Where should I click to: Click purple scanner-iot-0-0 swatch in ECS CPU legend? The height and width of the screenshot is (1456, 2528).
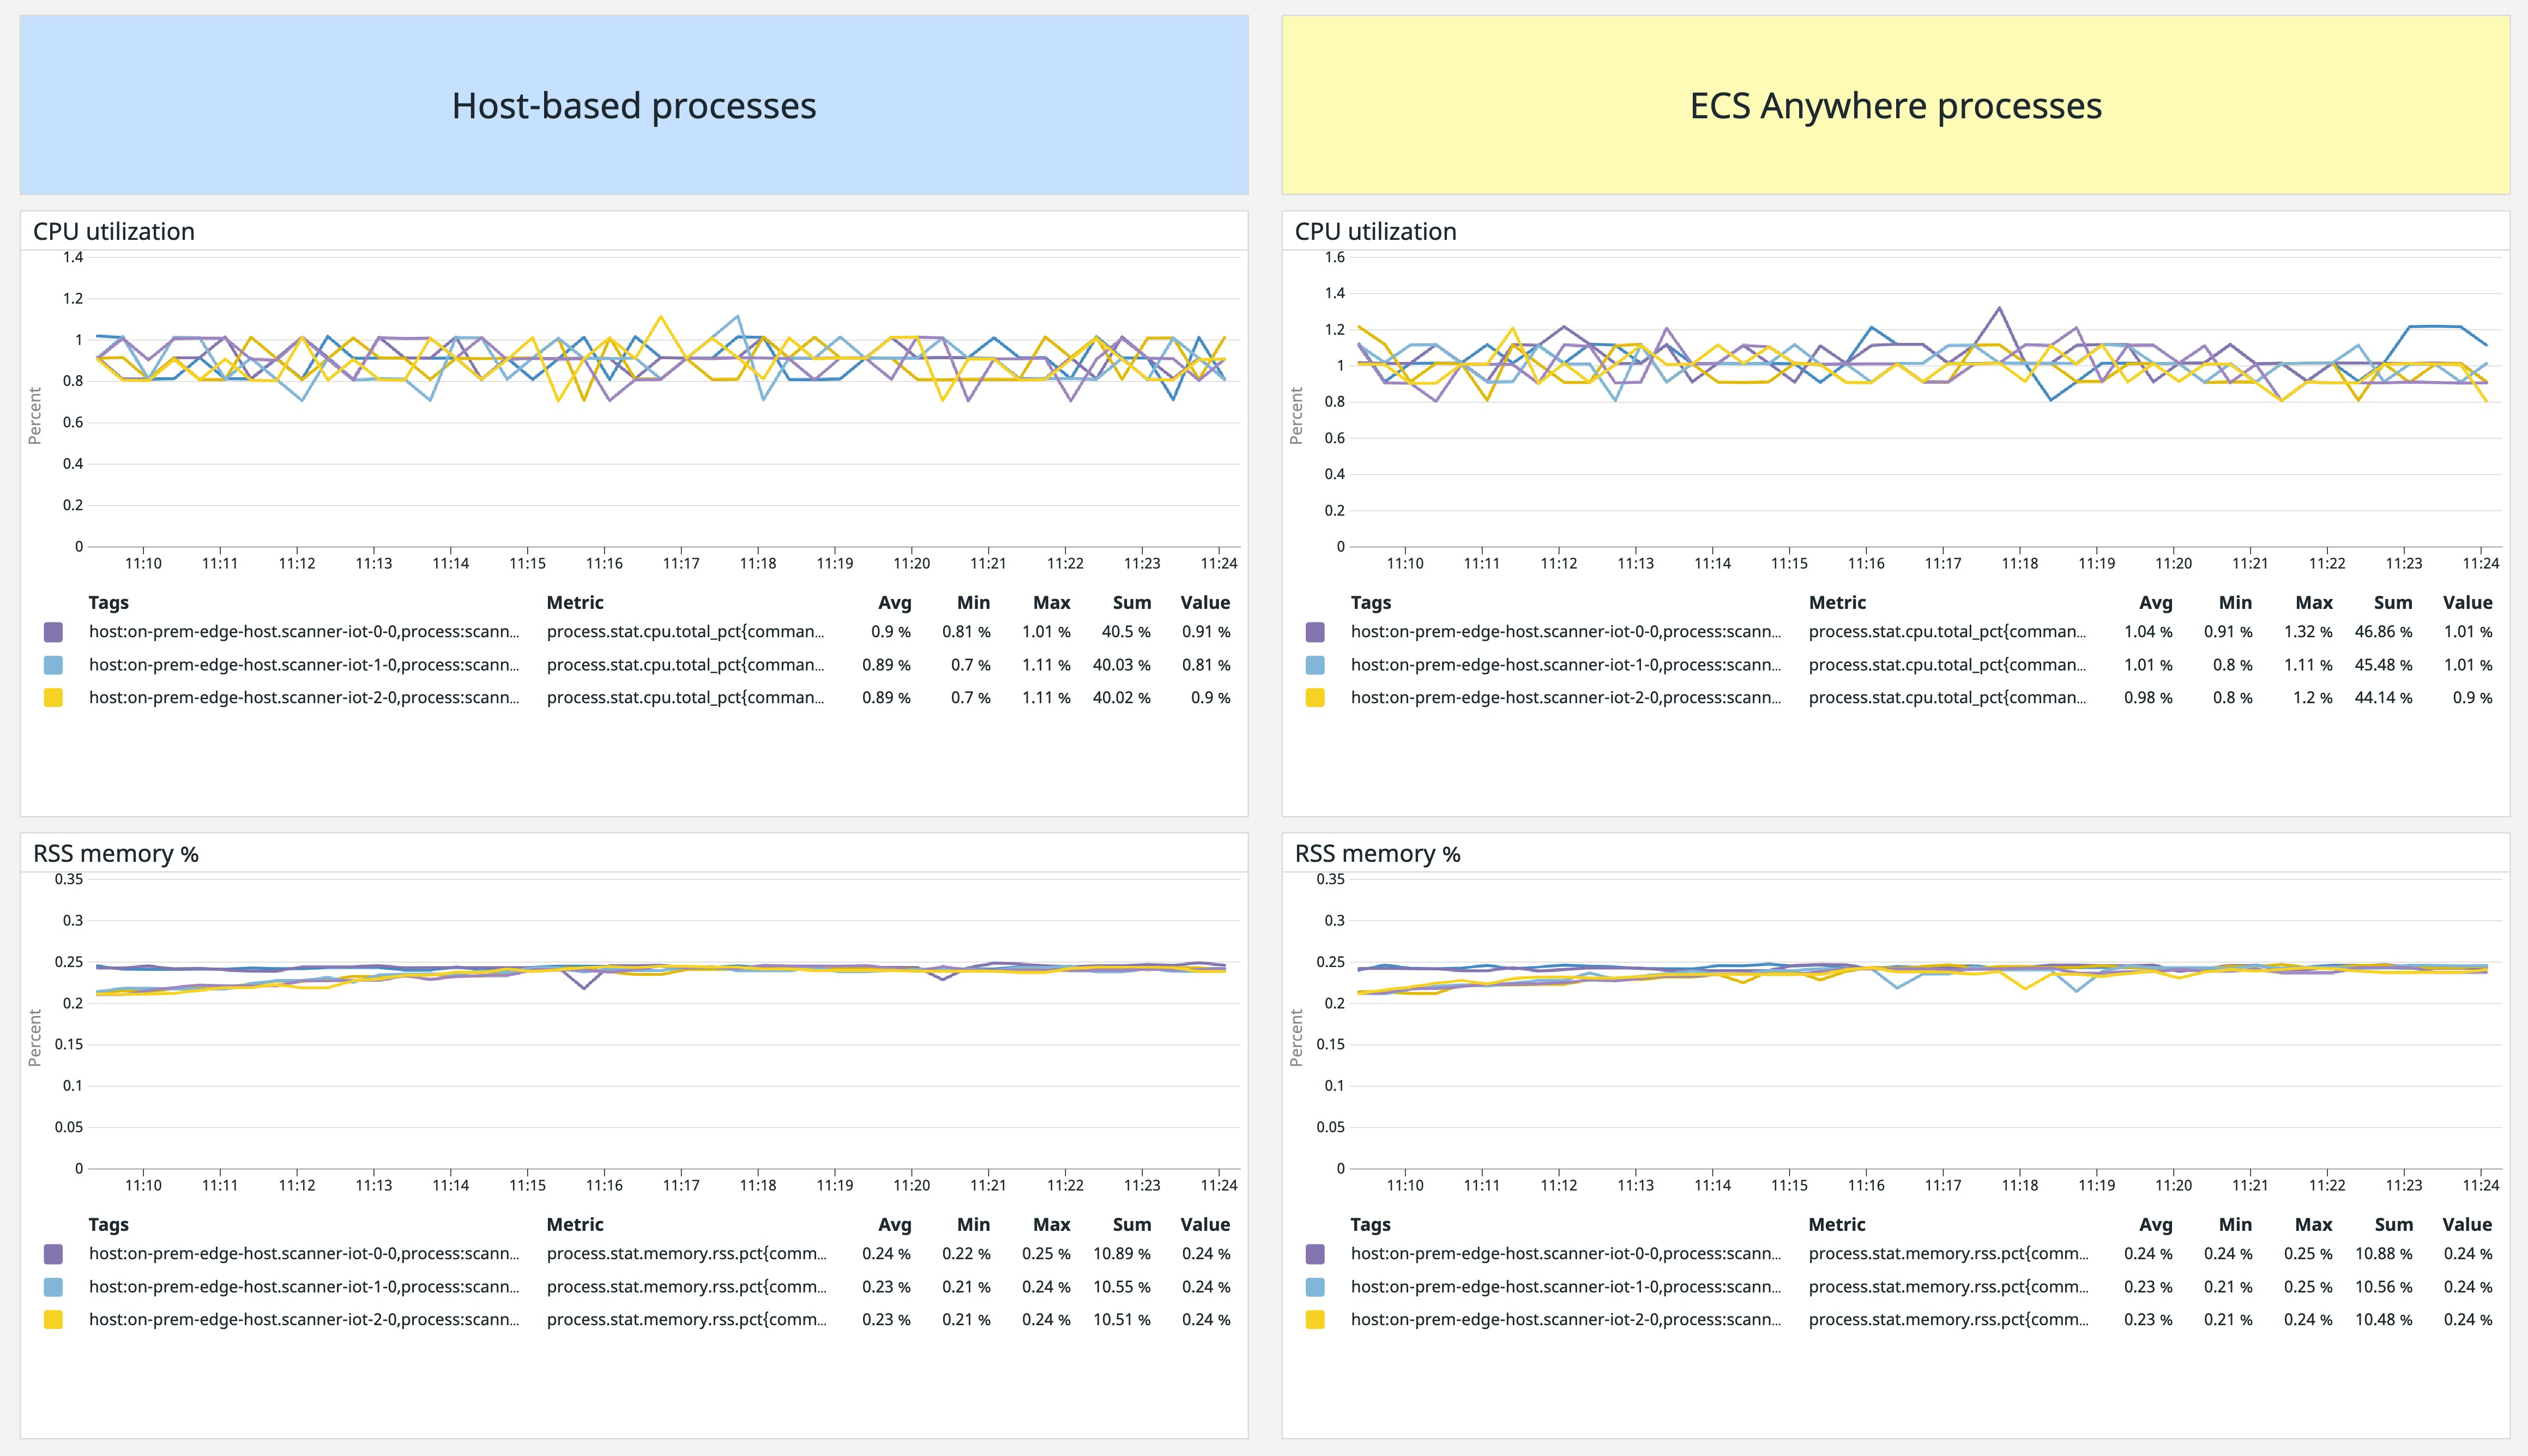[x=1315, y=632]
